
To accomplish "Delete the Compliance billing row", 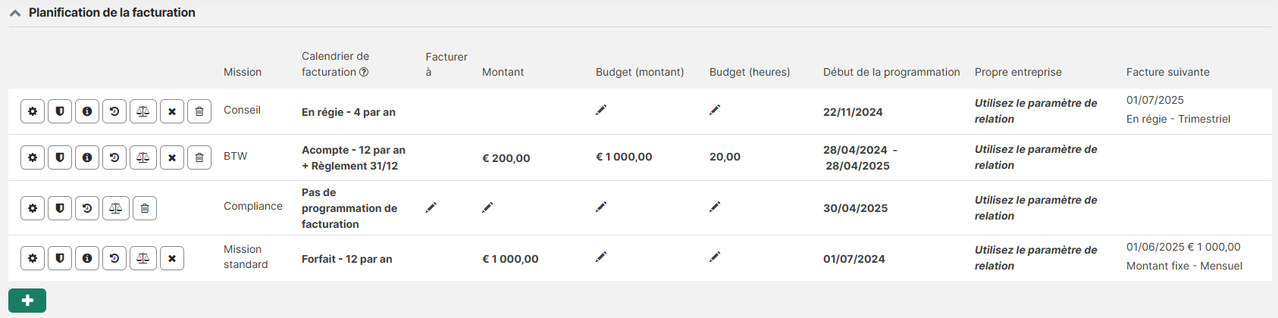I will coord(145,208).
